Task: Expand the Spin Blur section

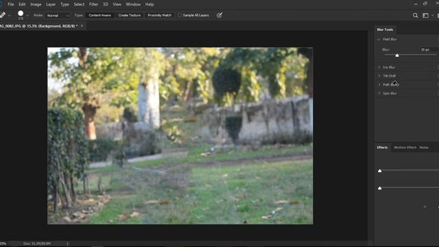Action: point(379,93)
